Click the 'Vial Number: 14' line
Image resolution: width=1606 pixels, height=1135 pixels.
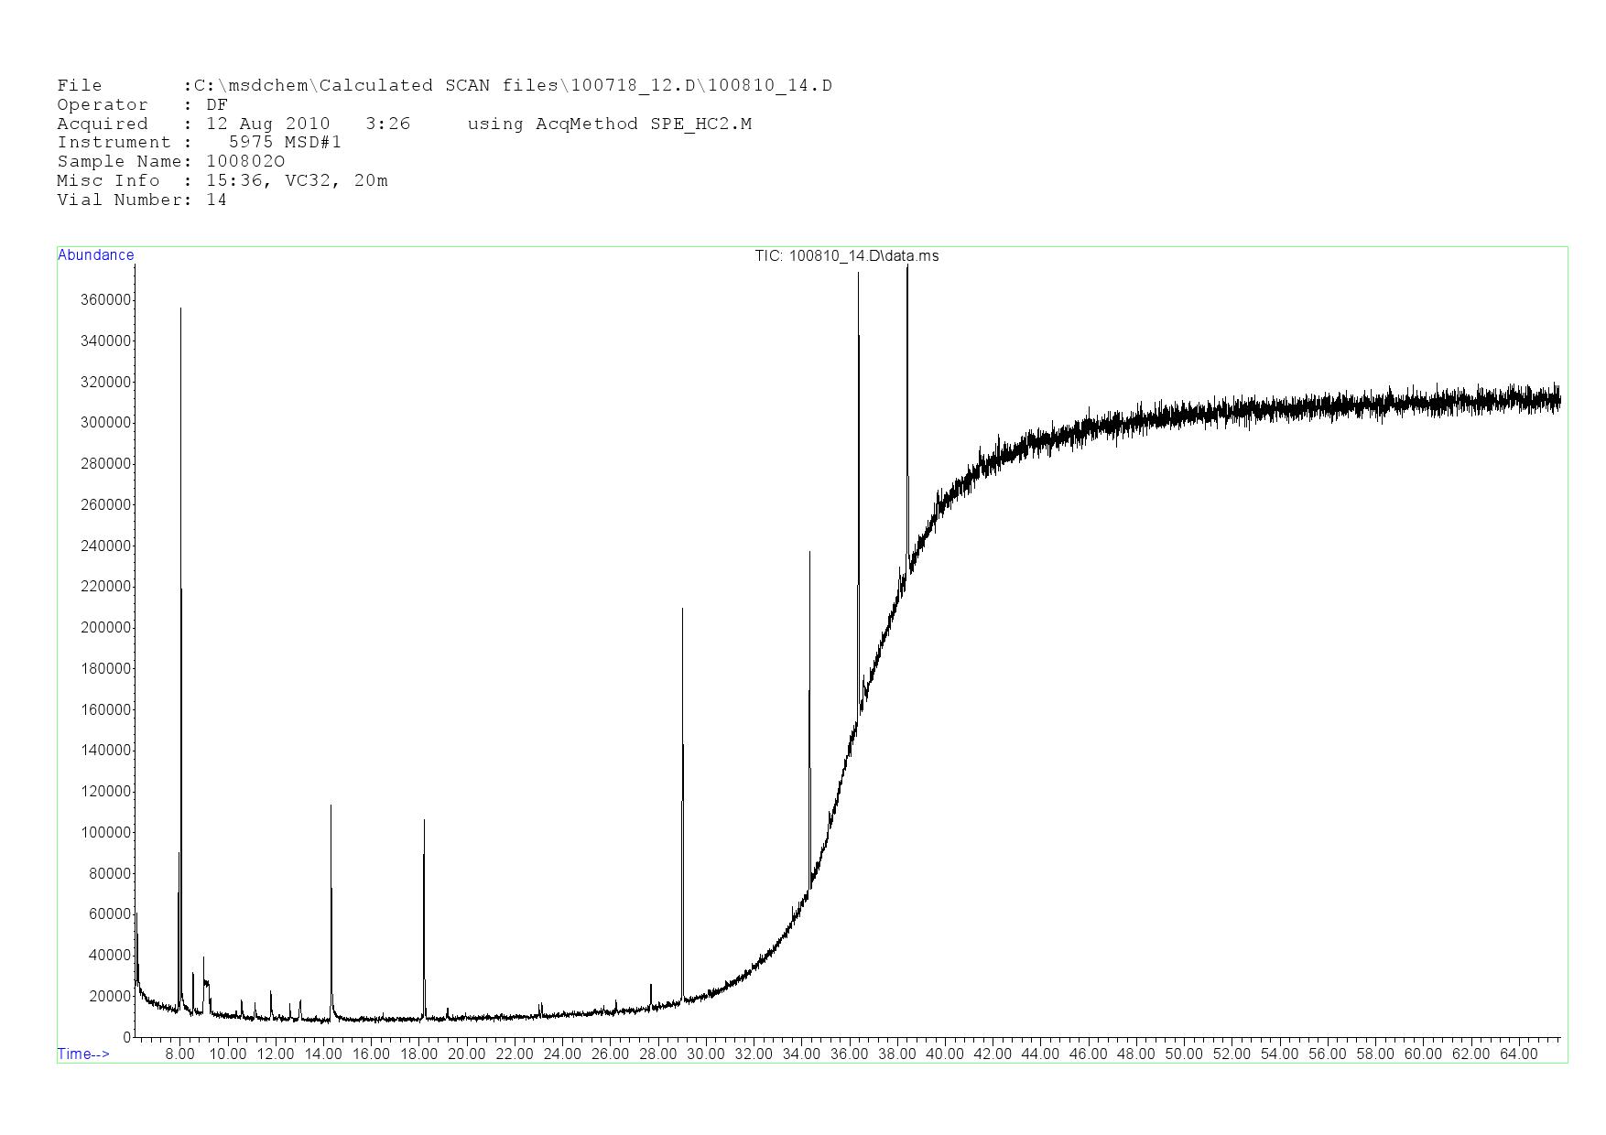[142, 200]
